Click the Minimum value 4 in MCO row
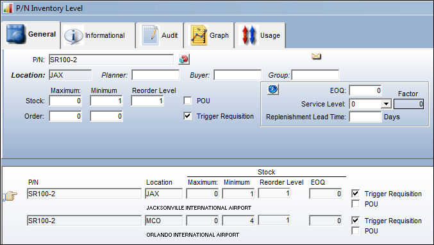This screenshot has width=434, height=245. point(238,221)
